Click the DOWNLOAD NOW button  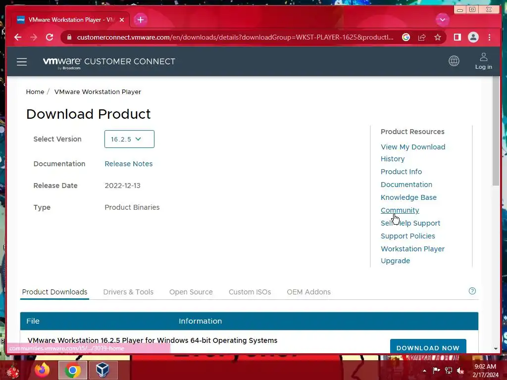[428, 346]
